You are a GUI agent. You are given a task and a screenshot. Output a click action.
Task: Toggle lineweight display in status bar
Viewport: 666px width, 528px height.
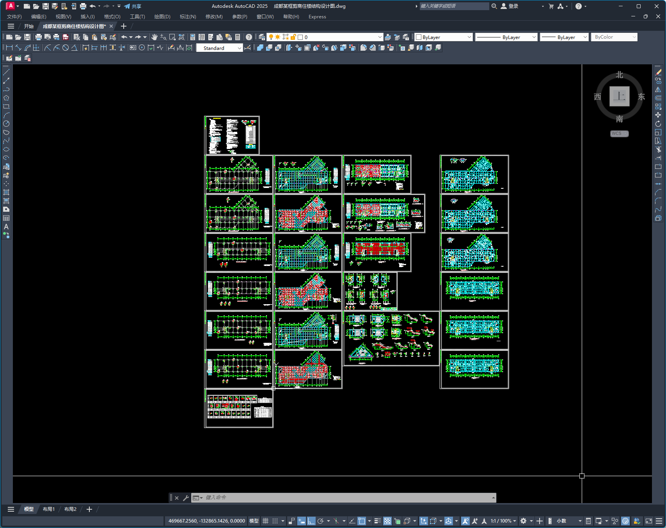377,521
